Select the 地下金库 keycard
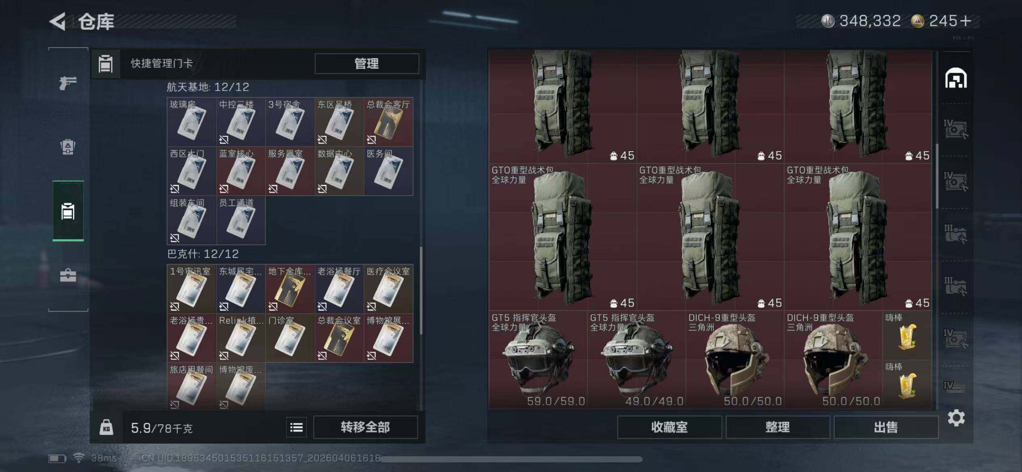Viewport: 1022px width, 472px height. [x=290, y=289]
